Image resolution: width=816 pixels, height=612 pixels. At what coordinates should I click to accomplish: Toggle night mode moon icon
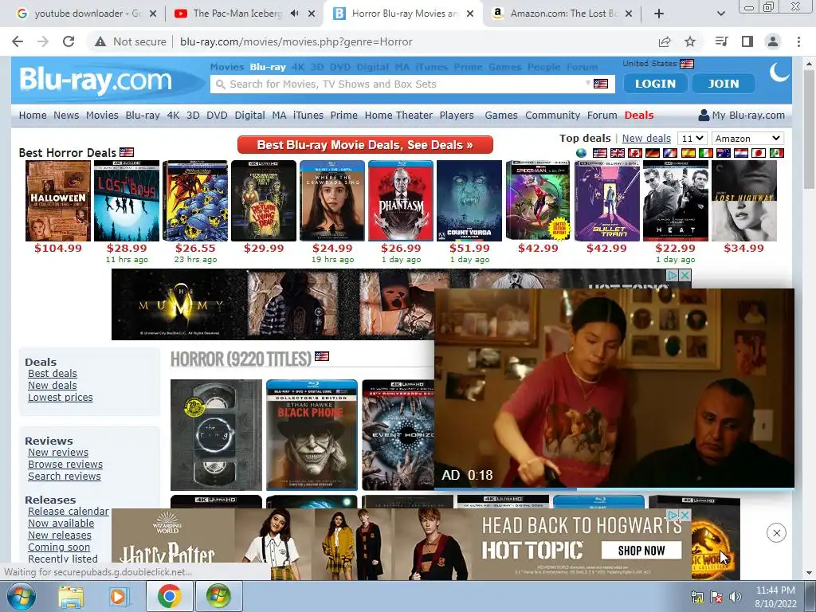point(779,73)
